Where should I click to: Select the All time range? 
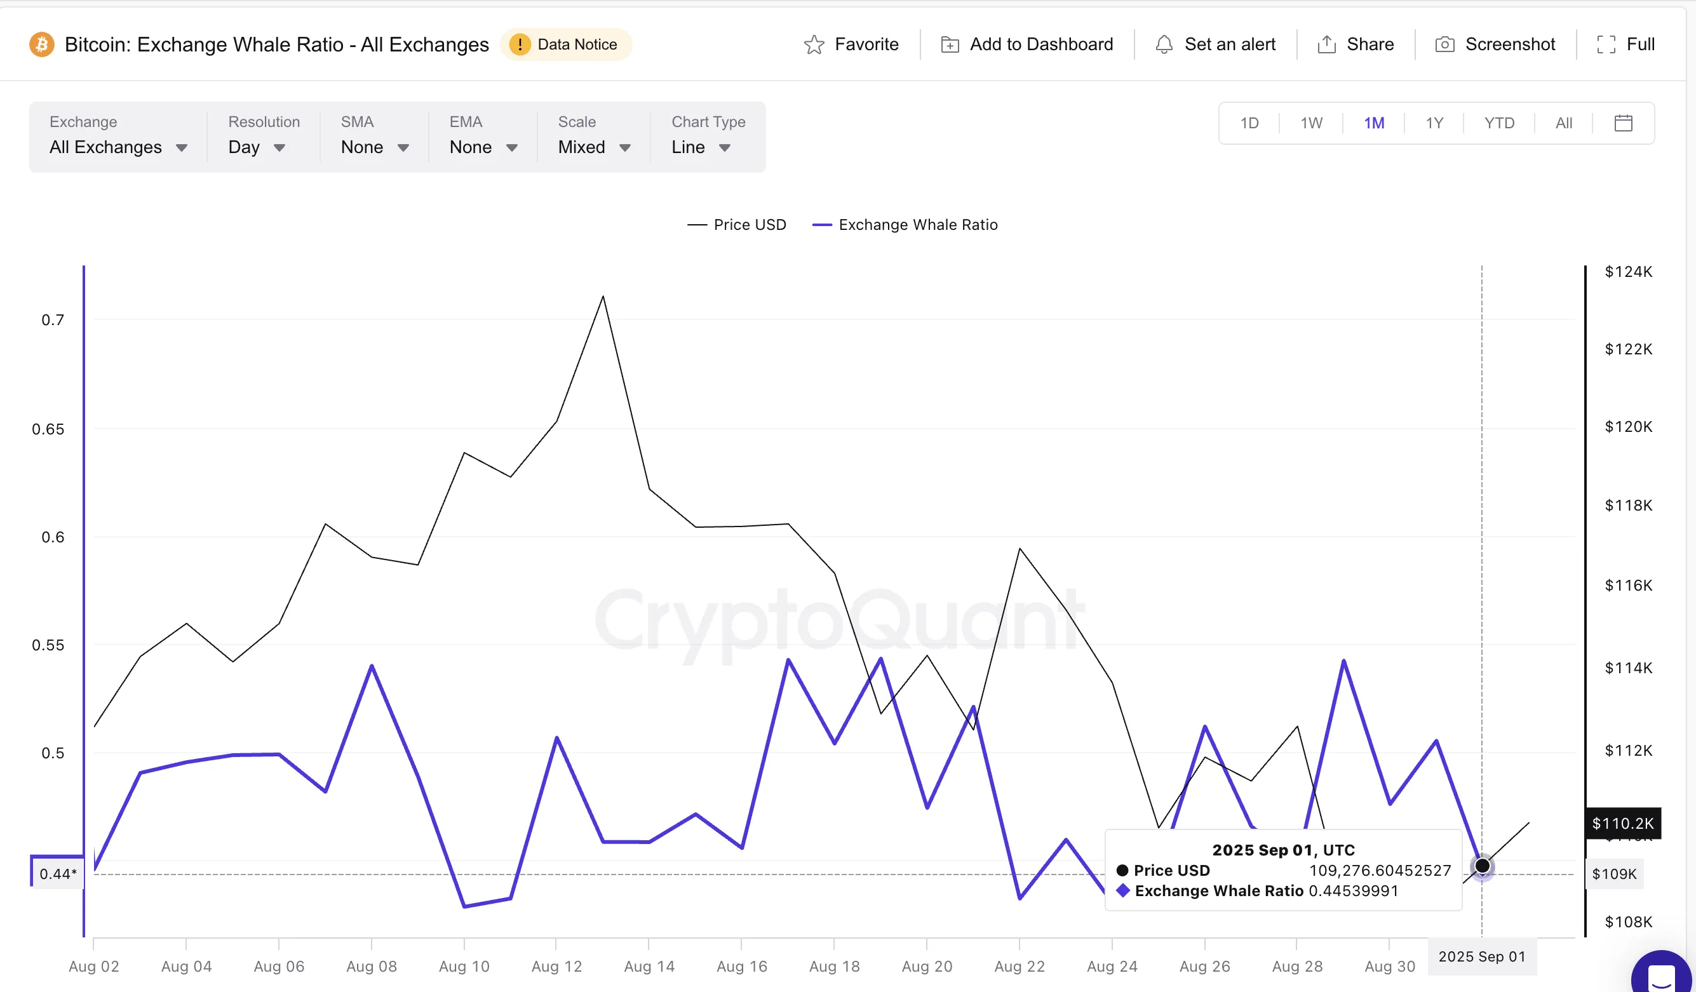tap(1564, 123)
